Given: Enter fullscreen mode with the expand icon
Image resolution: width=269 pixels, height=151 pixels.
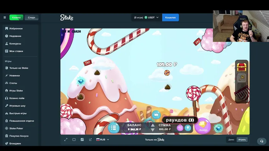Looking at the screenshot, I should [66, 140].
